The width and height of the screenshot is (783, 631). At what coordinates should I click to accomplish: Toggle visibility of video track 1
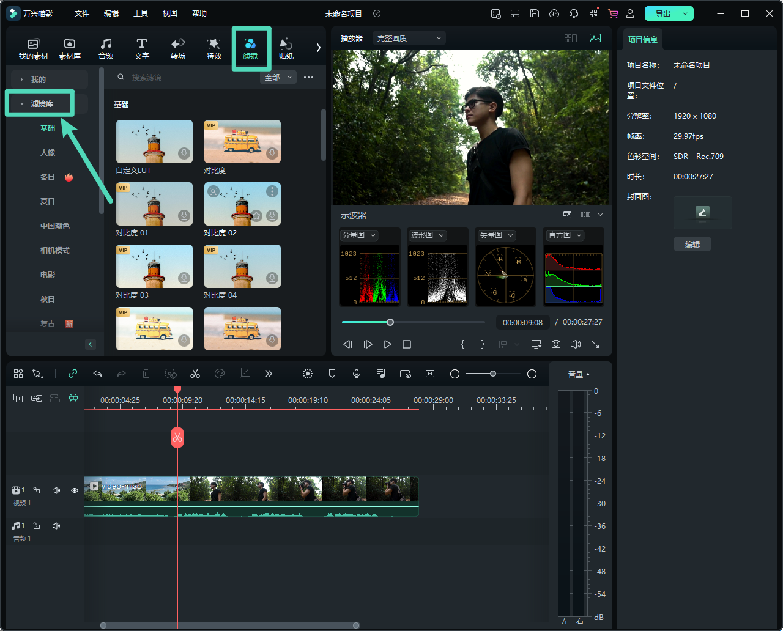pyautogui.click(x=75, y=490)
